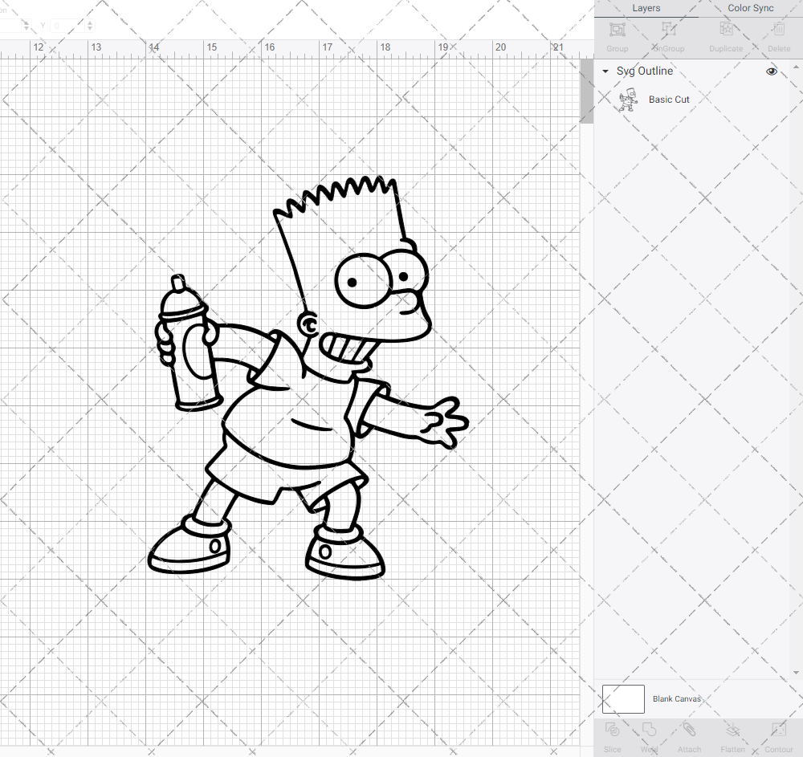Switch to the Color Sync tab
803x757 pixels.
(750, 8)
